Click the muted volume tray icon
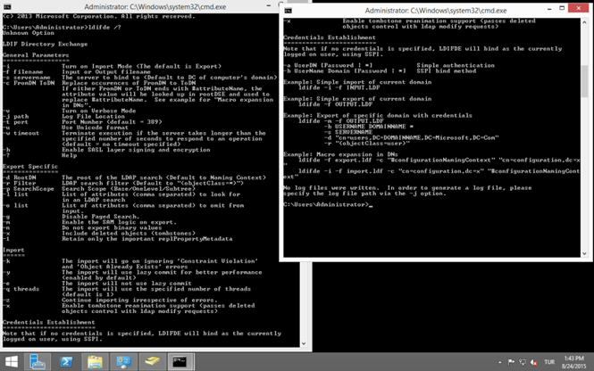 pyautogui.click(x=534, y=362)
